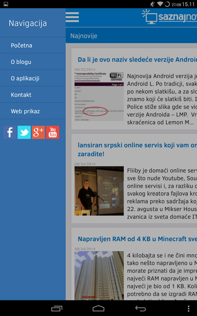197x316 pixels.
Task: Open the YouTube channel icon
Action: click(53, 132)
